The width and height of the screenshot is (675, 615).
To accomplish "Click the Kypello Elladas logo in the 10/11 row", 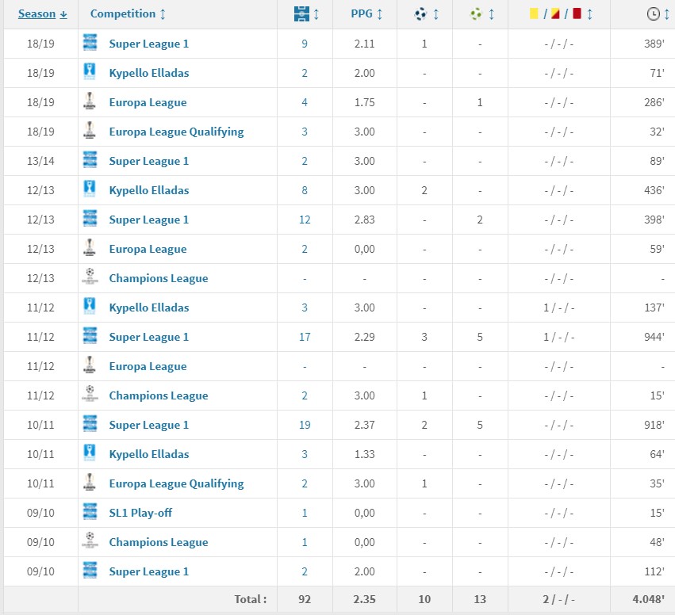I will click(x=90, y=453).
